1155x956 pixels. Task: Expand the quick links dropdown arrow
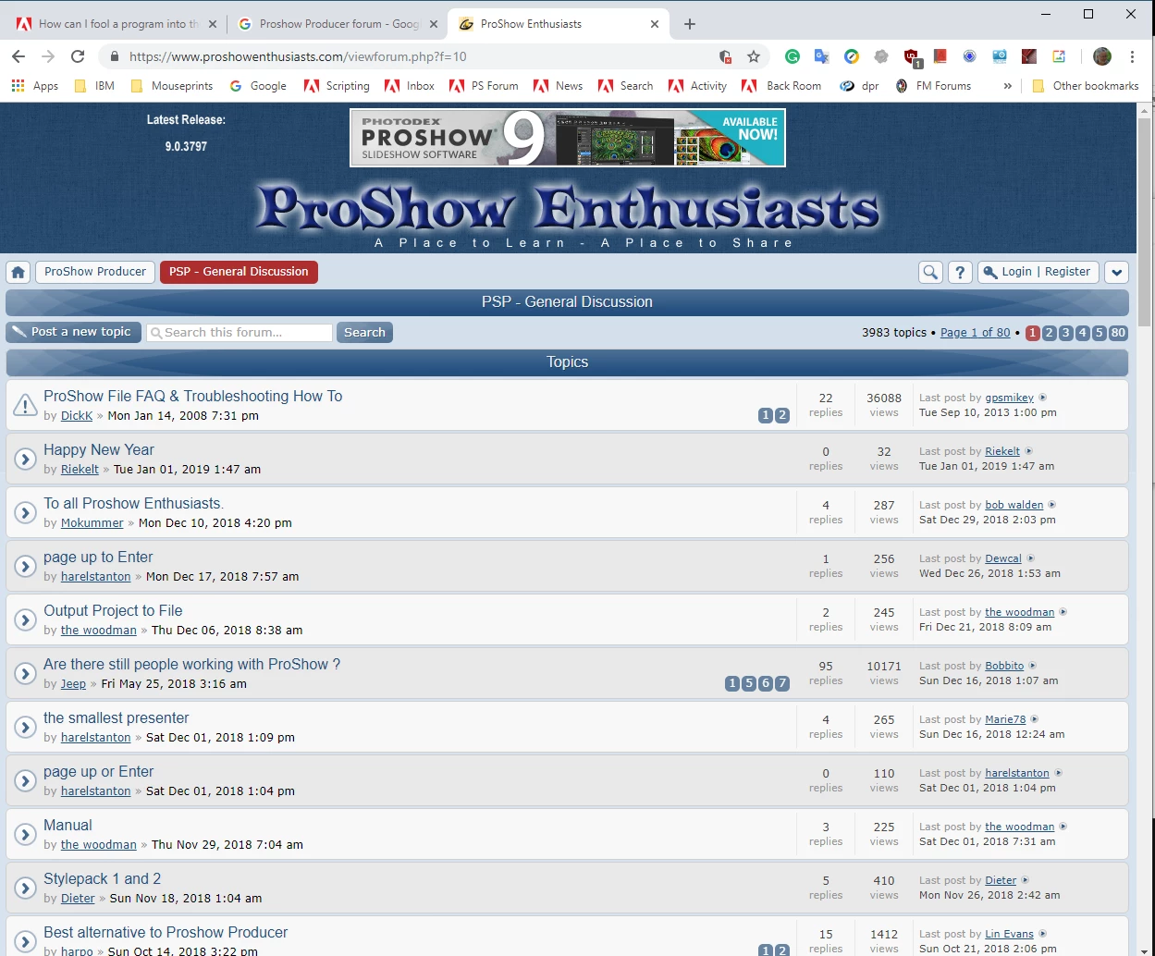coord(1117,272)
